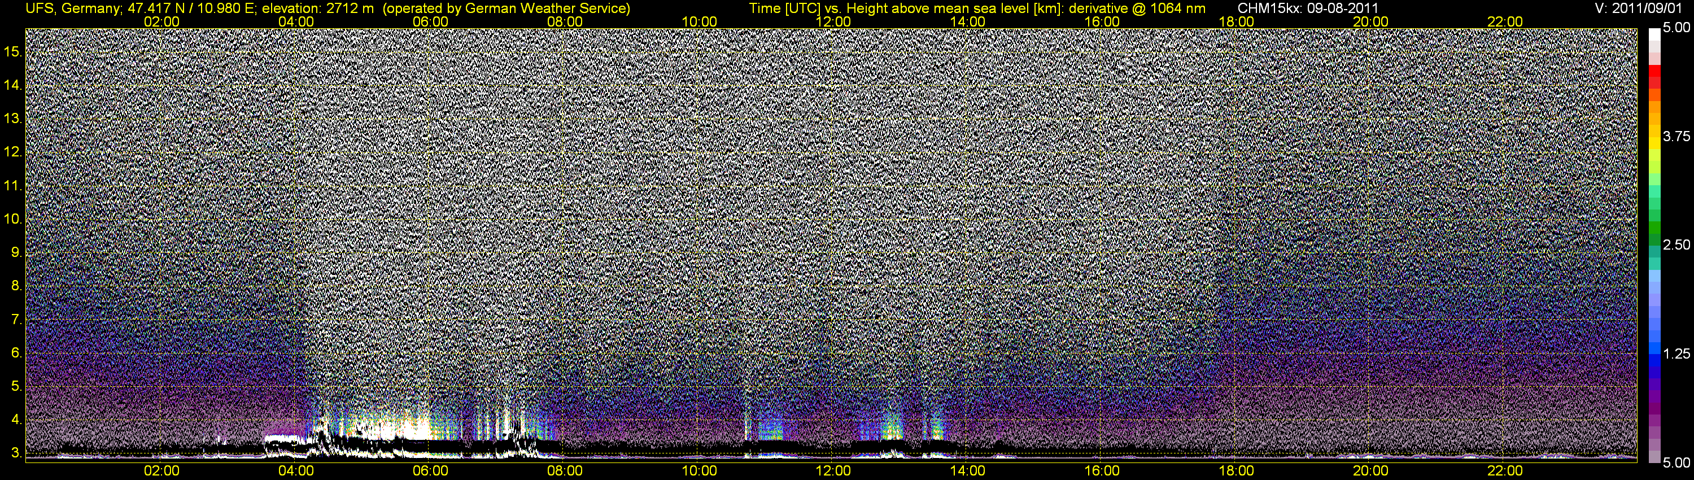Click the height axis label '8.'
The image size is (1694, 480).
(x=16, y=286)
